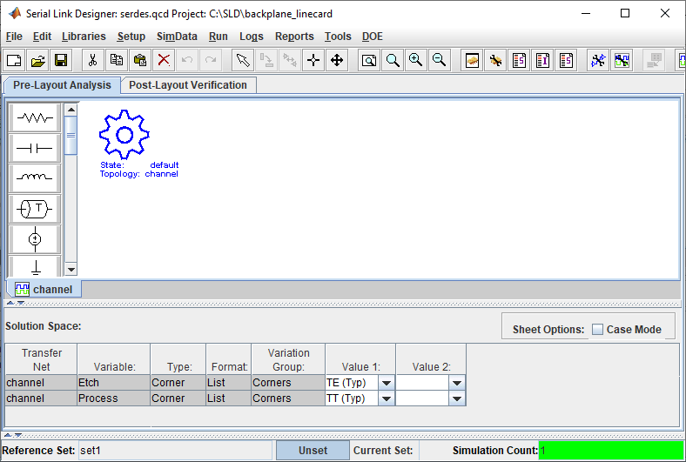Click the blue network analysis icon
The width and height of the screenshot is (686, 462).
coord(598,60)
